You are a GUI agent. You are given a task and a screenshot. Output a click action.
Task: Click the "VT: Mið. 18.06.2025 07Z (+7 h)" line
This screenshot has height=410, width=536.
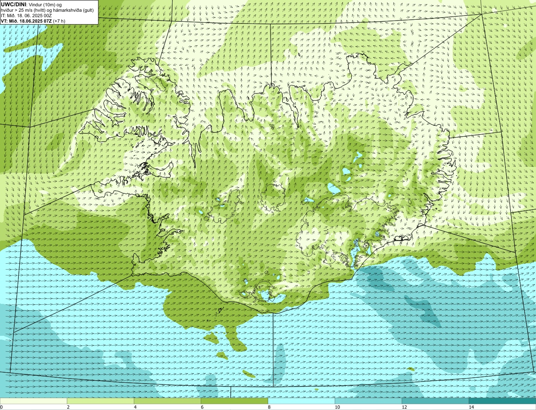pos(33,21)
